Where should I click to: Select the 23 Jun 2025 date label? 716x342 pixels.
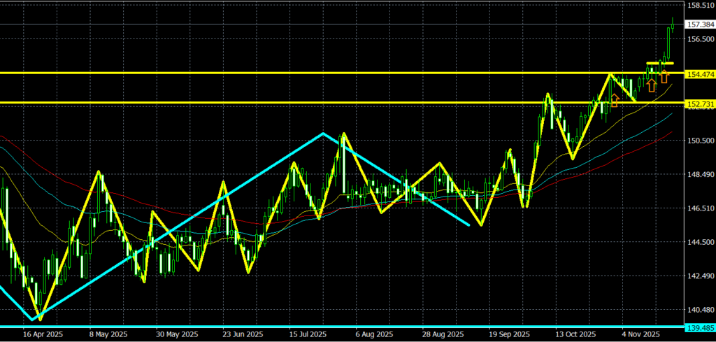tap(243, 334)
